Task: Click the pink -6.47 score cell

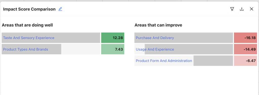Action: [245, 61]
